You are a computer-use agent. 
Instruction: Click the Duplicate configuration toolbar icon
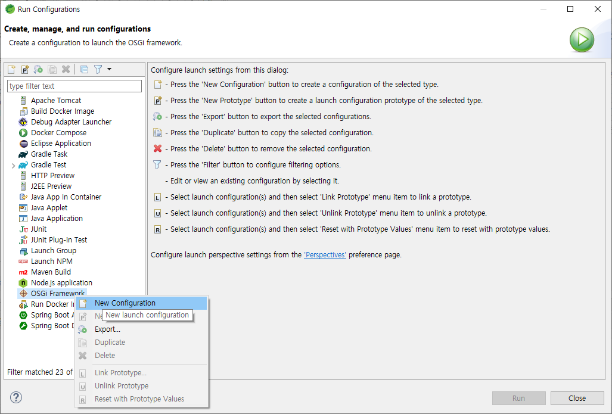[52, 70]
